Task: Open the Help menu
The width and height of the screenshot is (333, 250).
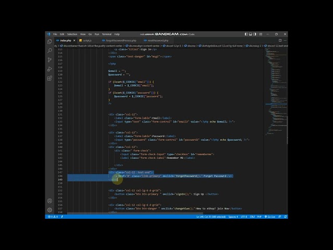Action: coord(117,34)
